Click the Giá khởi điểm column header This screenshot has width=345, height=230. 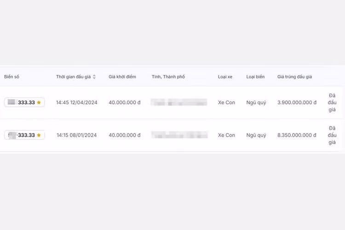pos(122,77)
